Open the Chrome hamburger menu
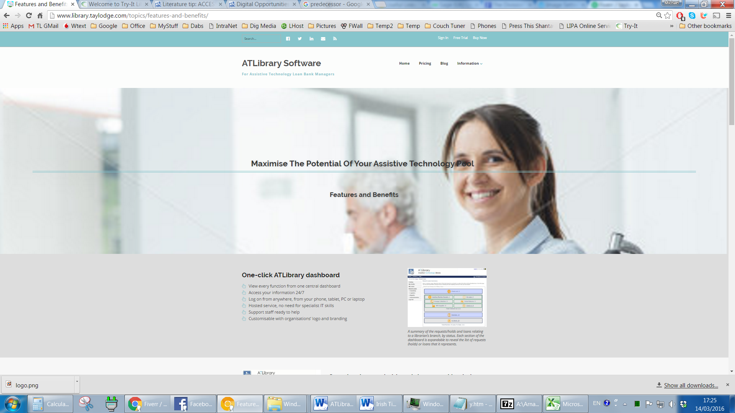 [x=728, y=16]
